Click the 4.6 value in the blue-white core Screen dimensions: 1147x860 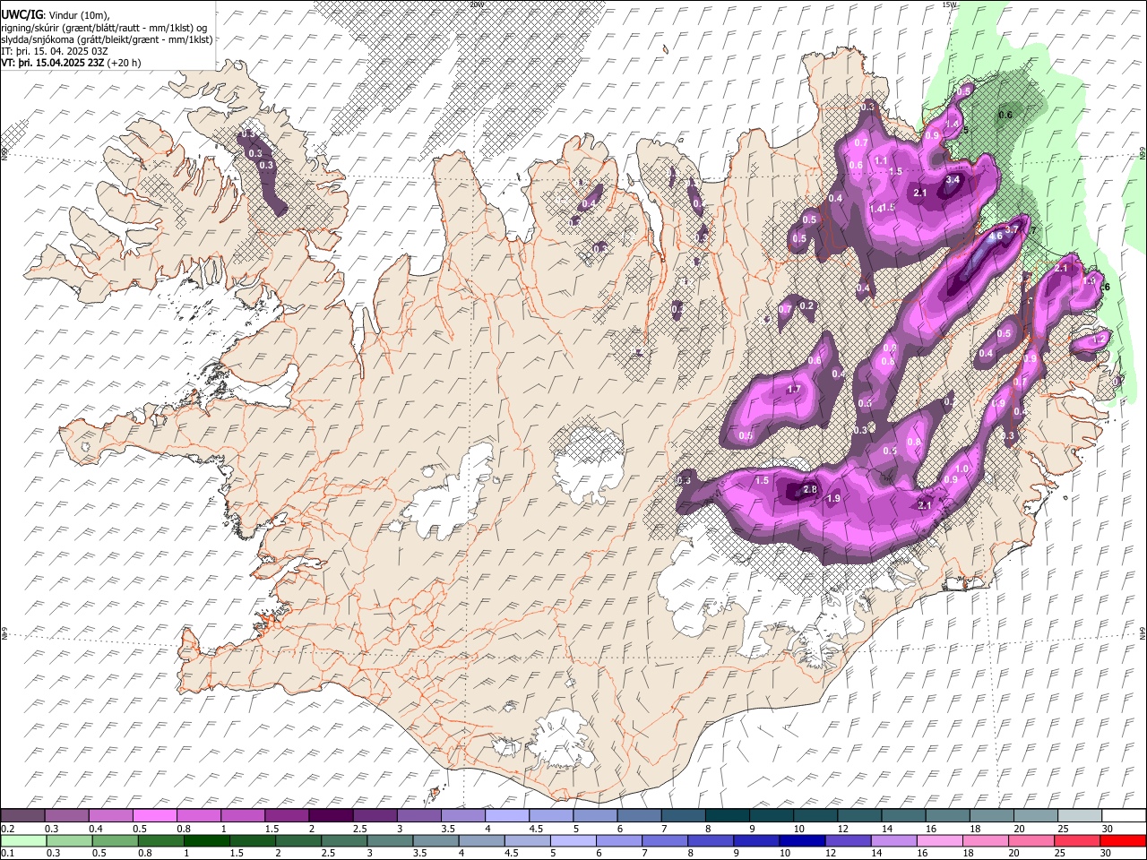[x=995, y=237]
